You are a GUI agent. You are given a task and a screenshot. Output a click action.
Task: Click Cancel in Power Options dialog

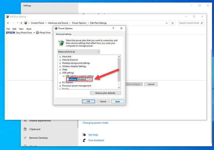[x=103, y=101]
